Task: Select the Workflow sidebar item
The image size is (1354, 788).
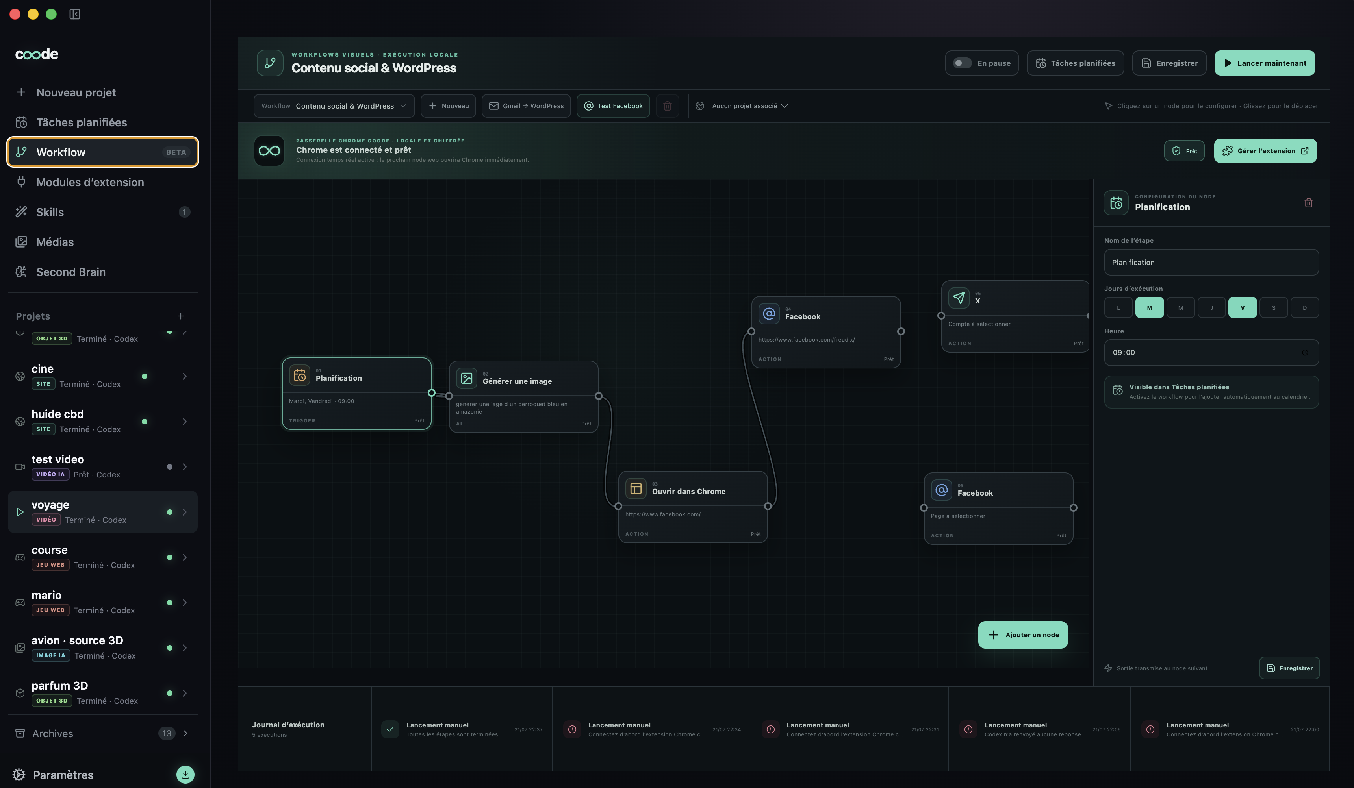Action: pos(103,152)
